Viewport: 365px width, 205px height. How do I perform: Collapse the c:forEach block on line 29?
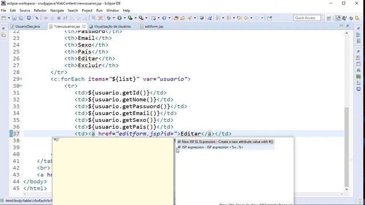(21, 79)
